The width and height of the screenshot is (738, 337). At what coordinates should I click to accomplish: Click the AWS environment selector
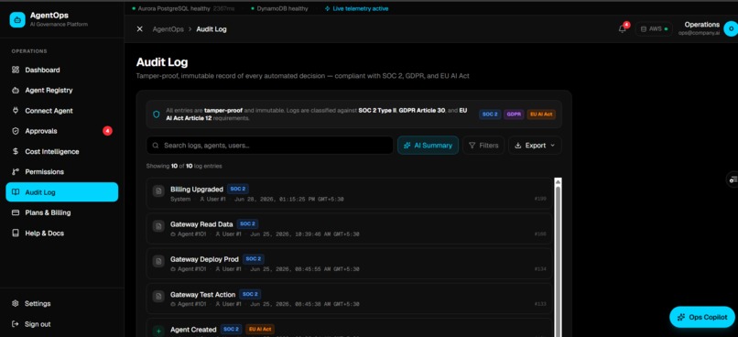click(x=654, y=28)
